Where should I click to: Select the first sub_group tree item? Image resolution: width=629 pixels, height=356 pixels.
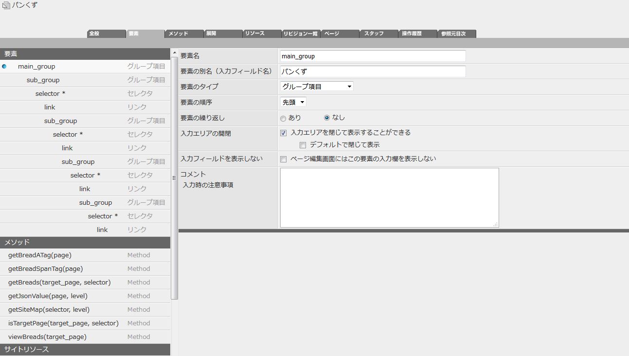[x=43, y=80]
